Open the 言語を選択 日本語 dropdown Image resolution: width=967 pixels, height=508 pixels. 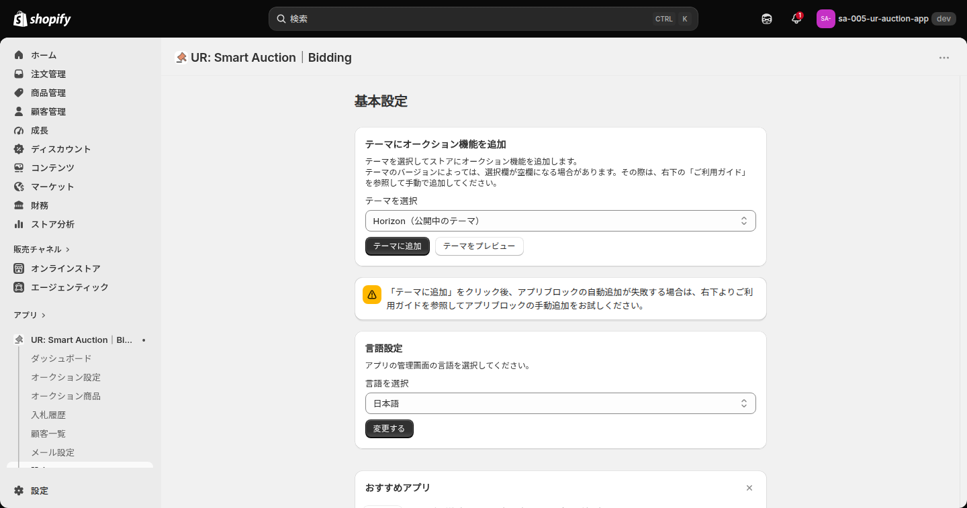pos(561,403)
